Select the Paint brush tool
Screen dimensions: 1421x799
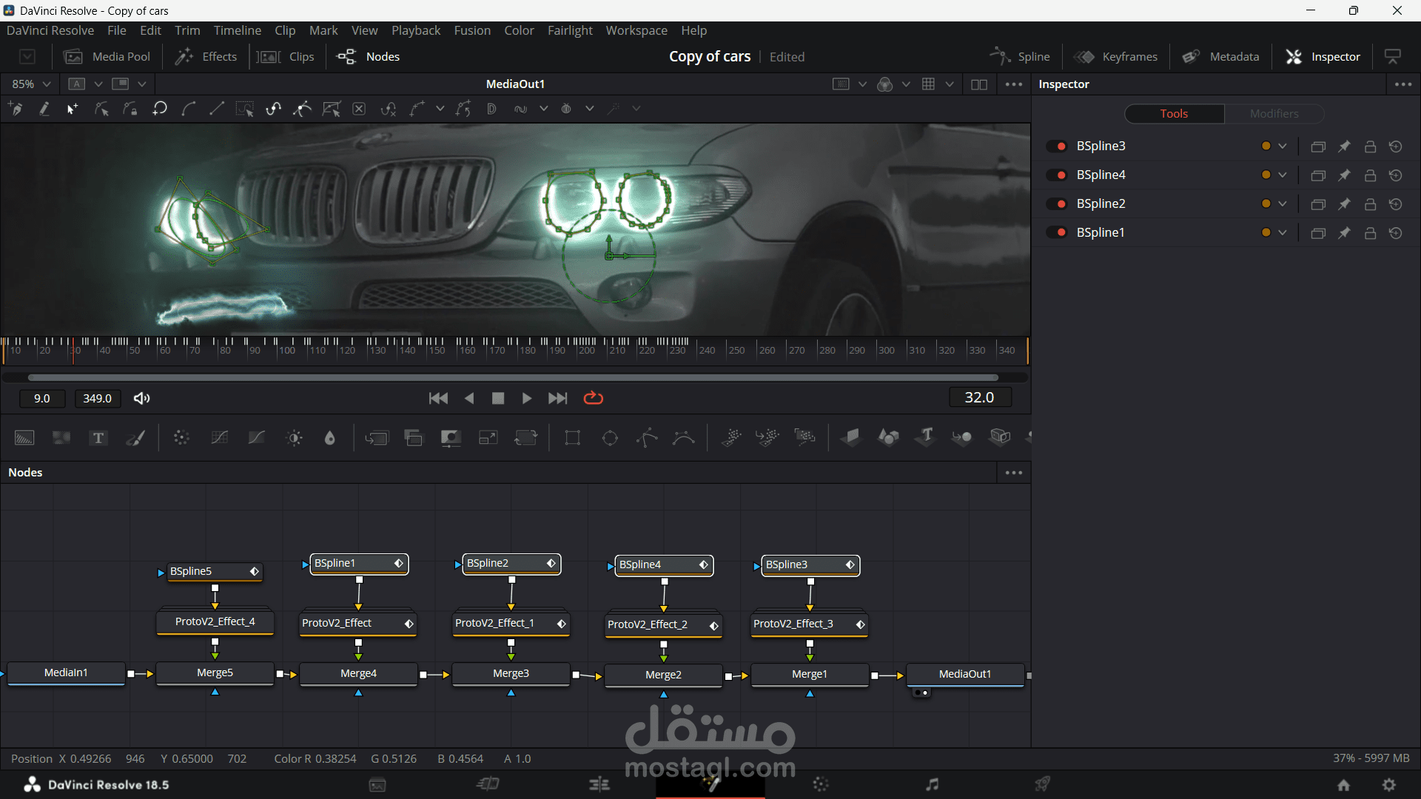coord(135,438)
